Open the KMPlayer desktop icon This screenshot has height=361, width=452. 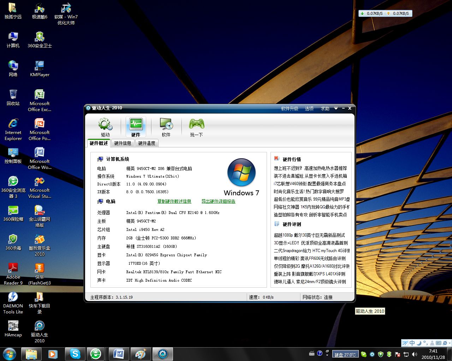(x=40, y=69)
